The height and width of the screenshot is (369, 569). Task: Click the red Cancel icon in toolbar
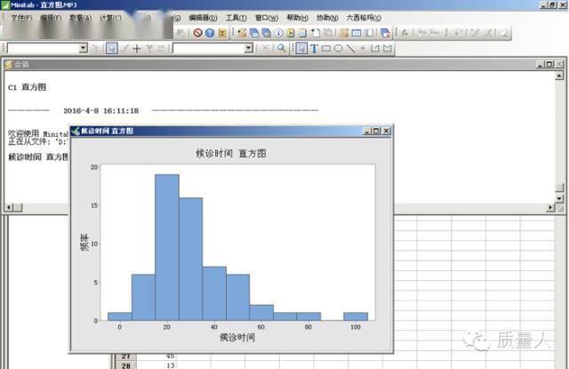tap(197, 33)
